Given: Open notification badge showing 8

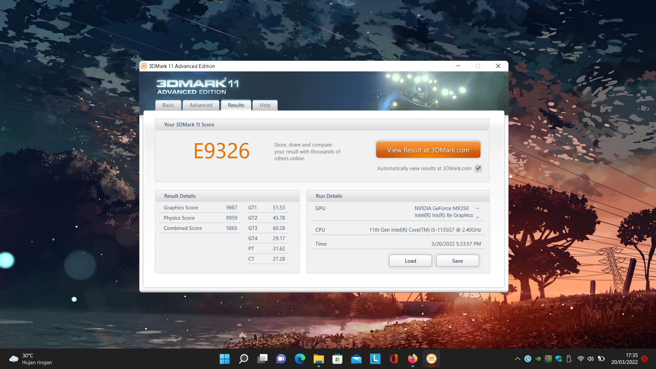Looking at the screenshot, I should (x=644, y=359).
